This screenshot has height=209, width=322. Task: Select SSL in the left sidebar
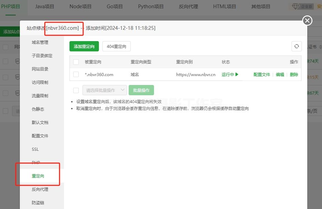35,149
